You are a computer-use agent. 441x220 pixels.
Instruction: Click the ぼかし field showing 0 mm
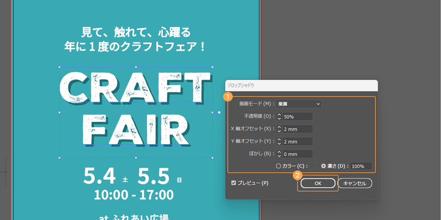click(x=298, y=154)
